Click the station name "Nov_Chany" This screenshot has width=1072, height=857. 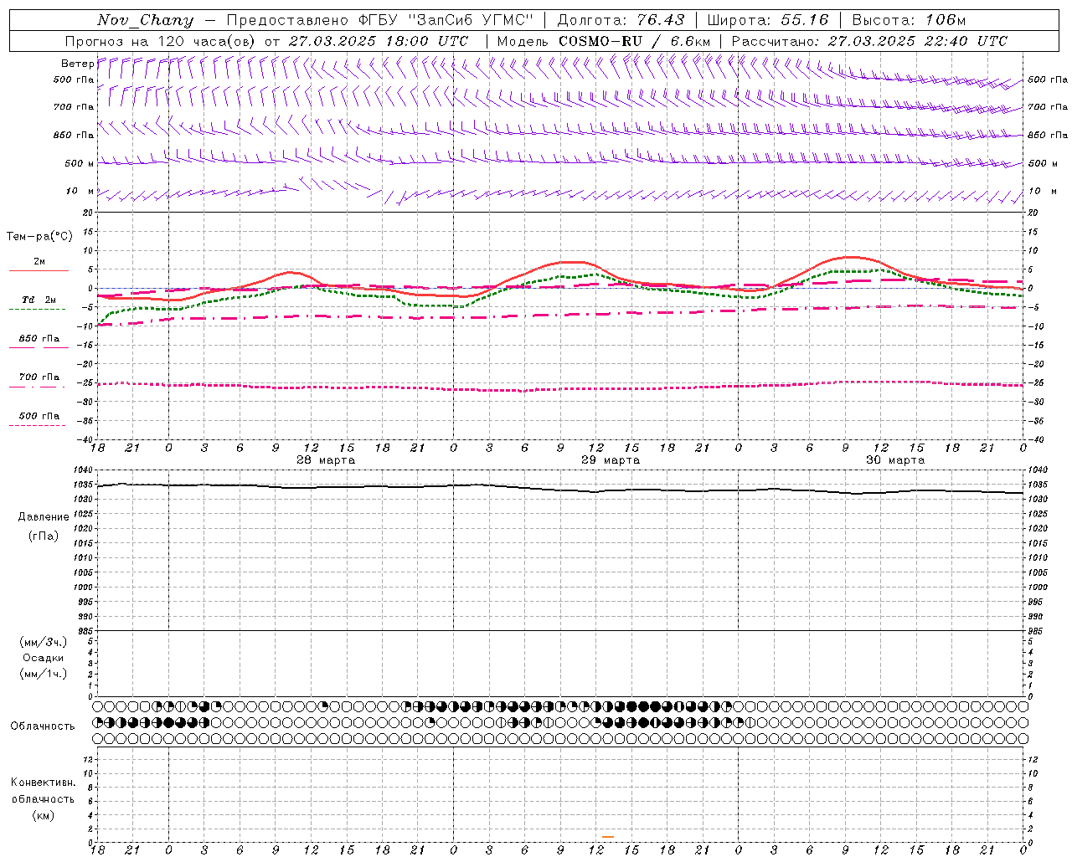tap(145, 20)
